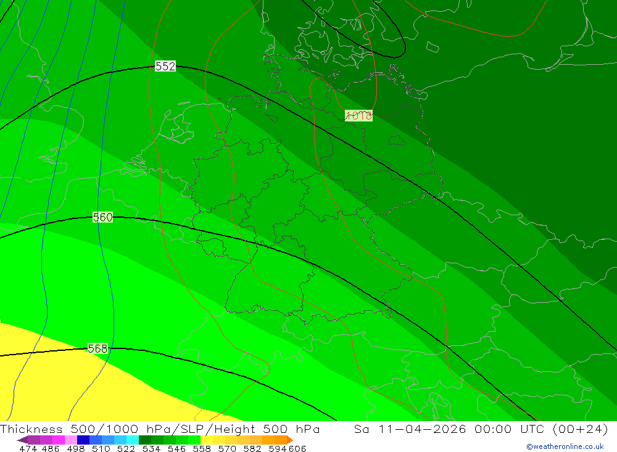This screenshot has width=617, height=452.
Task: Click the 498 legend value
Action: coord(76,448)
